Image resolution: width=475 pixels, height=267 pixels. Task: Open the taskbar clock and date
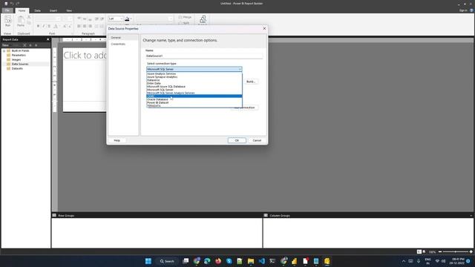pos(458,261)
